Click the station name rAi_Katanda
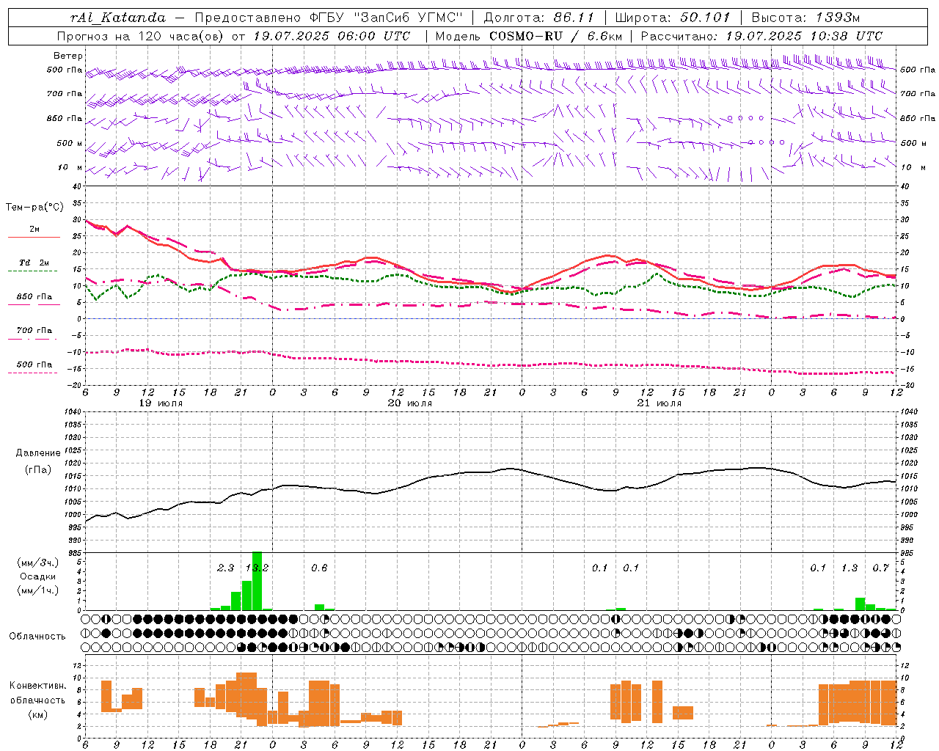Viewport: 939px width, 751px height. click(118, 17)
